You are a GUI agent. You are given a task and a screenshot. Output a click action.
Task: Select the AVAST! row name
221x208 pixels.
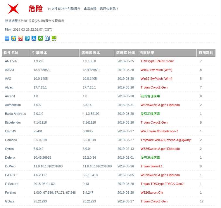pyautogui.click(x=10, y=70)
